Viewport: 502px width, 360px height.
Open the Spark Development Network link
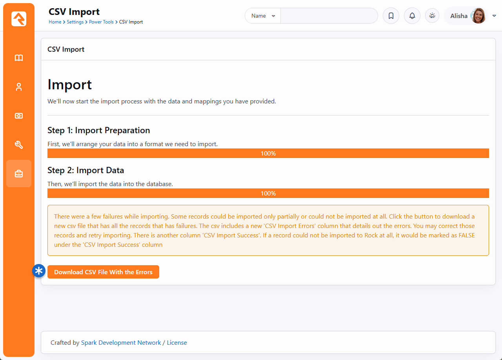click(x=121, y=343)
